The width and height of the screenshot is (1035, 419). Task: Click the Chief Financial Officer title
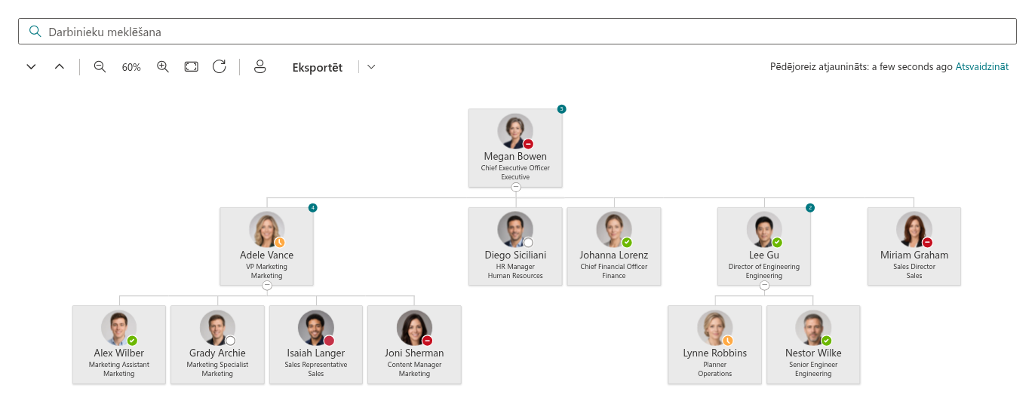(x=614, y=267)
